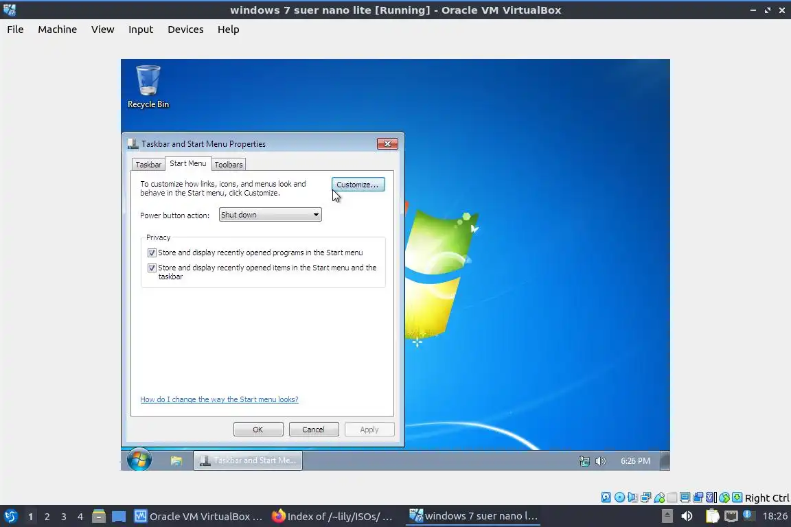Image resolution: width=791 pixels, height=527 pixels.
Task: Click the disabled Apply button
Action: [369, 430]
